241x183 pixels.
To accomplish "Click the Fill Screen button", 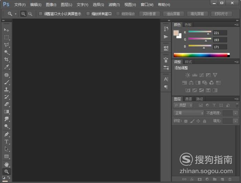I will [x=197, y=14].
